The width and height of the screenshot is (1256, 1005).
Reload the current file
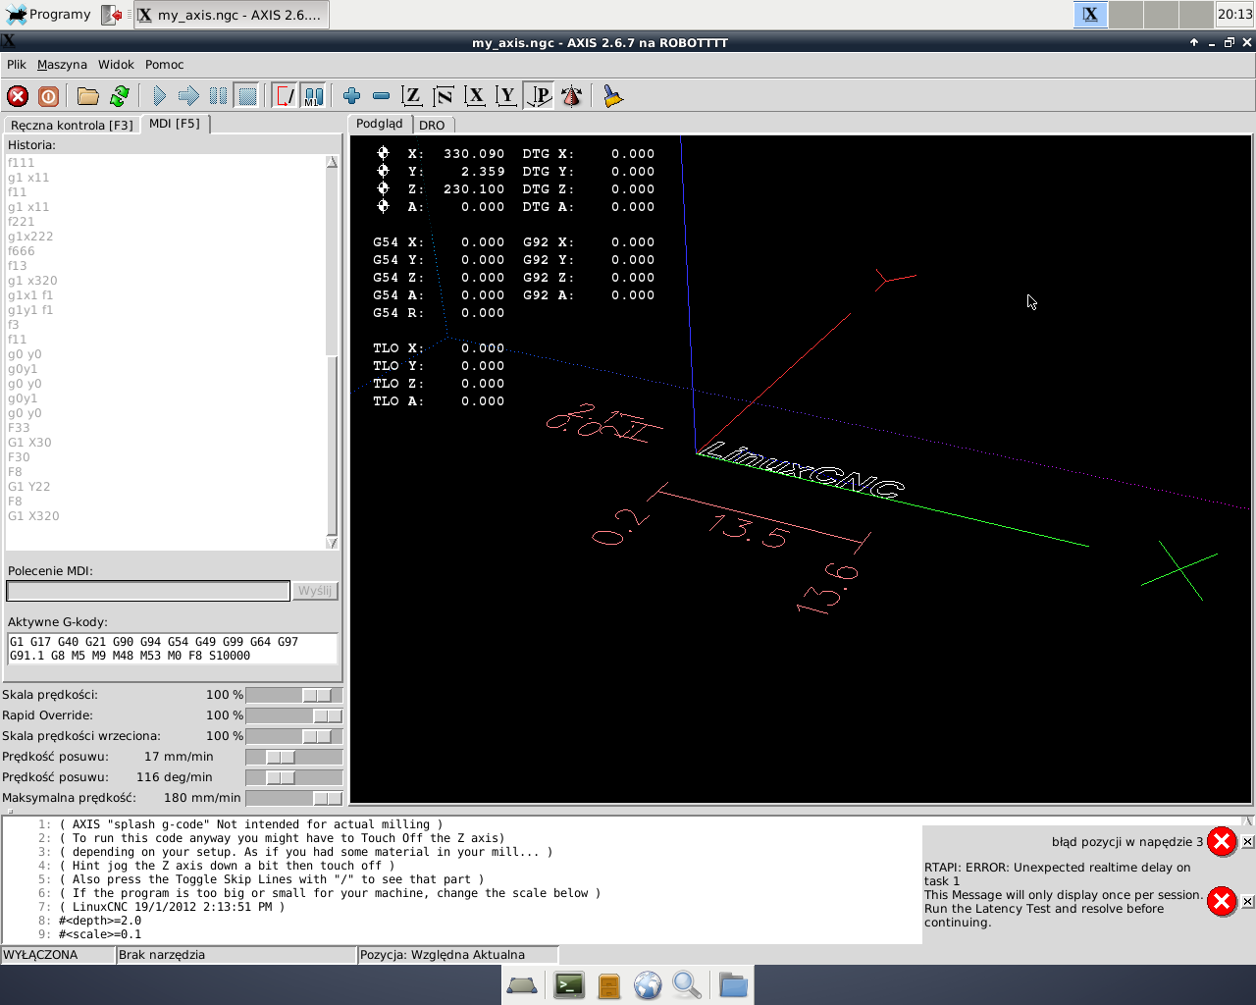click(120, 96)
